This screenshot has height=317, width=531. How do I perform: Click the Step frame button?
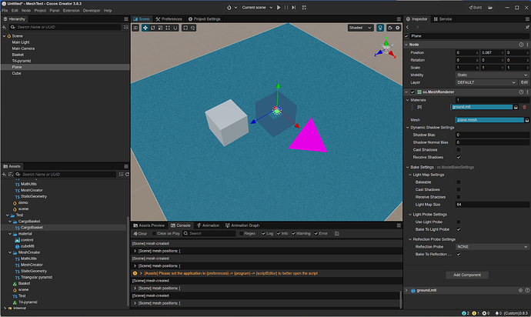point(294,8)
